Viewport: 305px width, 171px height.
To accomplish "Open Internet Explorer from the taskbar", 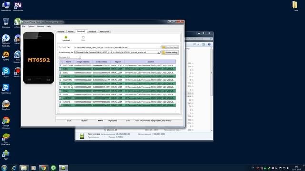I will pyautogui.click(x=14, y=168).
